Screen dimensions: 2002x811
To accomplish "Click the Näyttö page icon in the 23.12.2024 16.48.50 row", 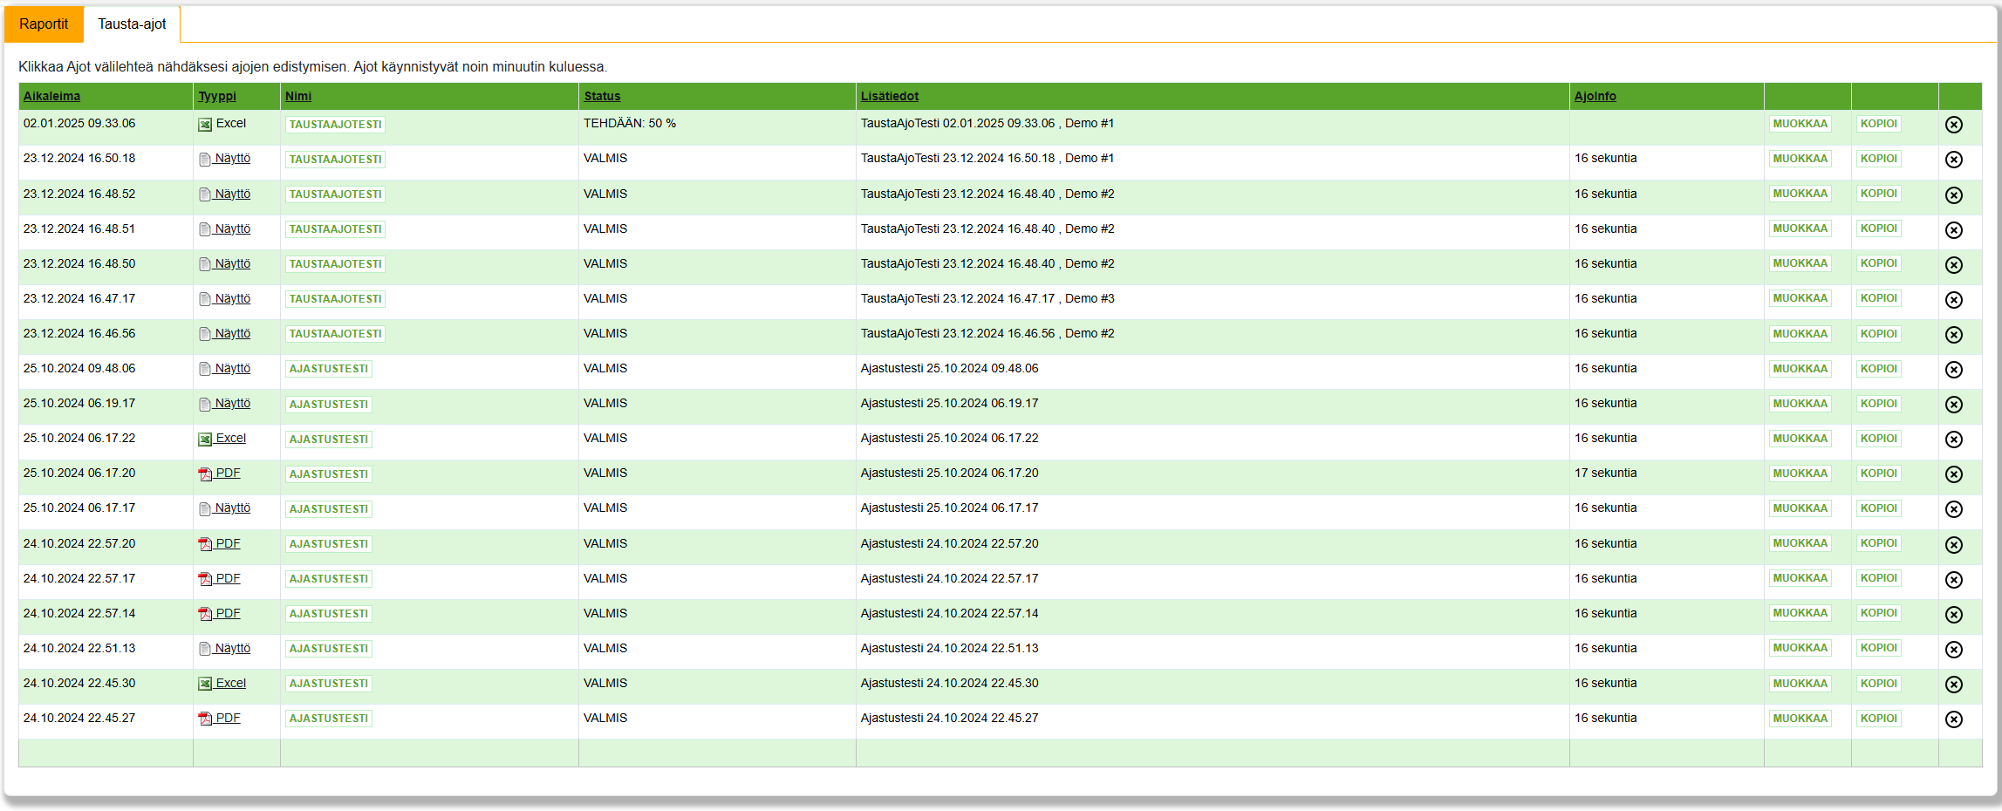I will (205, 264).
